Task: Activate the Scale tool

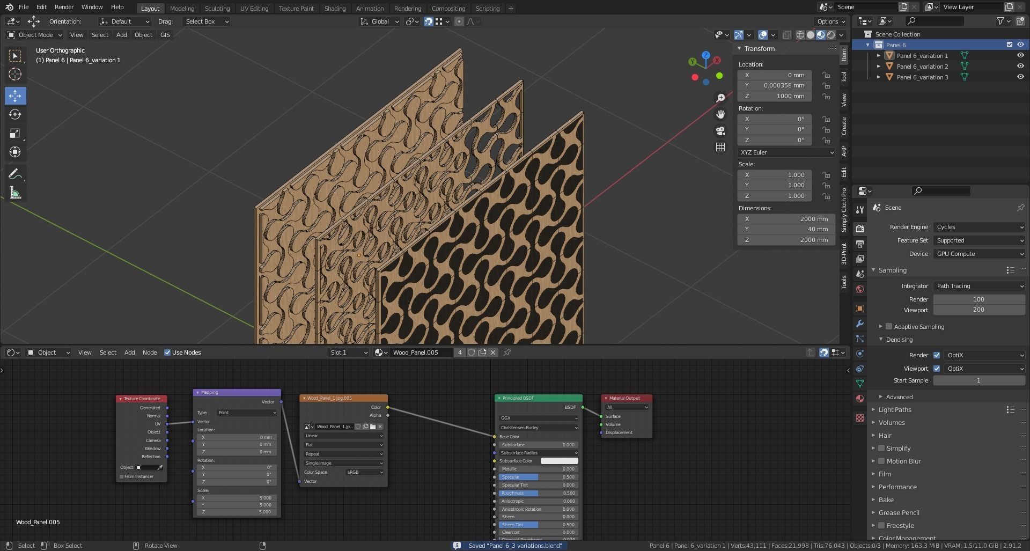Action: pyautogui.click(x=15, y=133)
